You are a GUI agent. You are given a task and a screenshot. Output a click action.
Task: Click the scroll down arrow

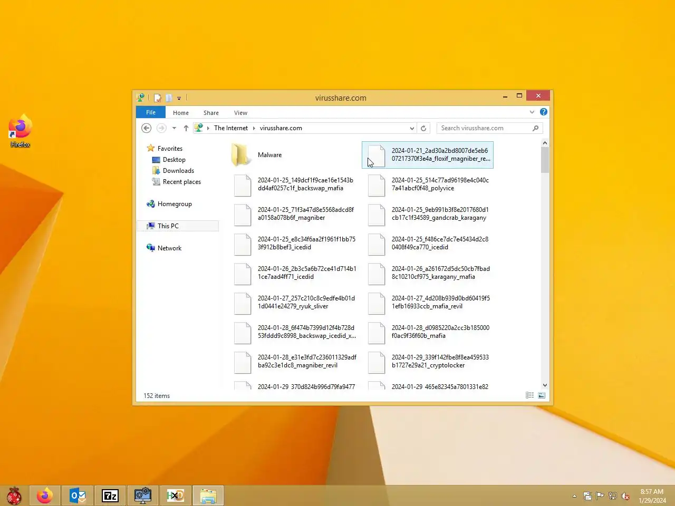pos(545,385)
